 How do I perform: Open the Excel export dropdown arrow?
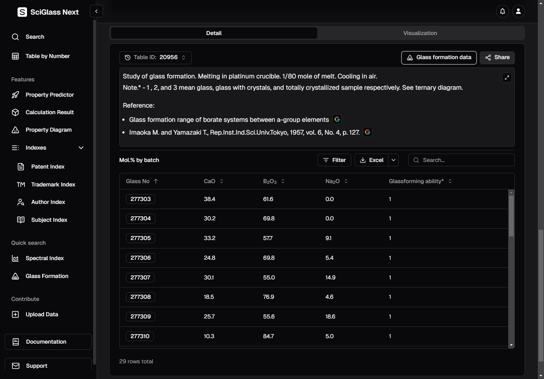pyautogui.click(x=393, y=160)
